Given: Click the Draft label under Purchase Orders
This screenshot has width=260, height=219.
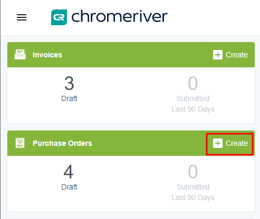Looking at the screenshot, I should [69, 187].
